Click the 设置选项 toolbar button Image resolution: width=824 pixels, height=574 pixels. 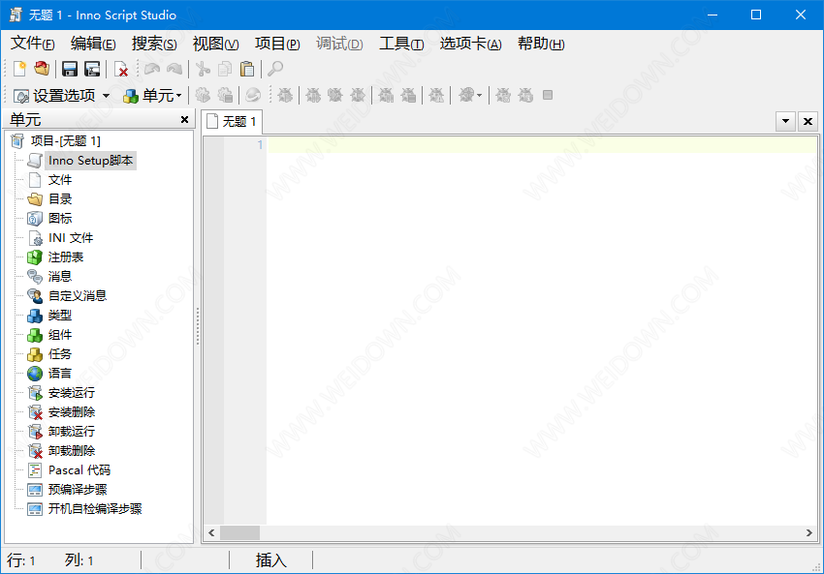(54, 96)
